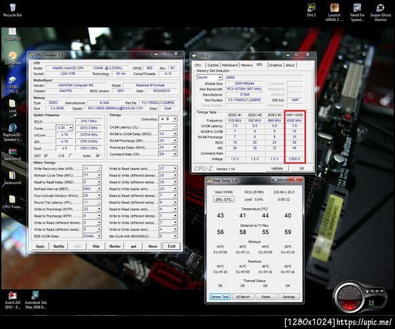Click the XS Bench button in Real Temp

click(x=243, y=297)
